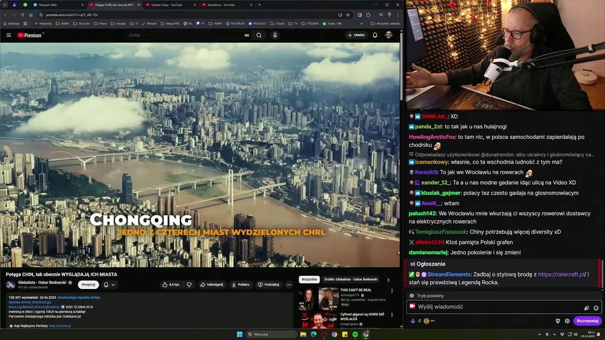Click the Podziękuj thanks button
Screen dimensions: 605x340
click(x=268, y=285)
